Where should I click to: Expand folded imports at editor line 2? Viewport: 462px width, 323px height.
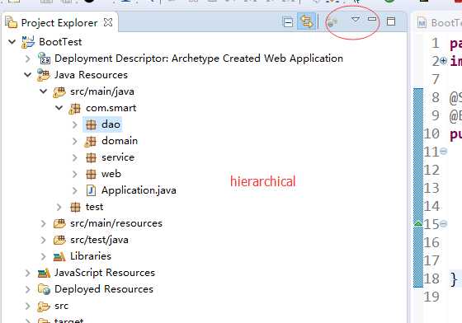point(444,61)
